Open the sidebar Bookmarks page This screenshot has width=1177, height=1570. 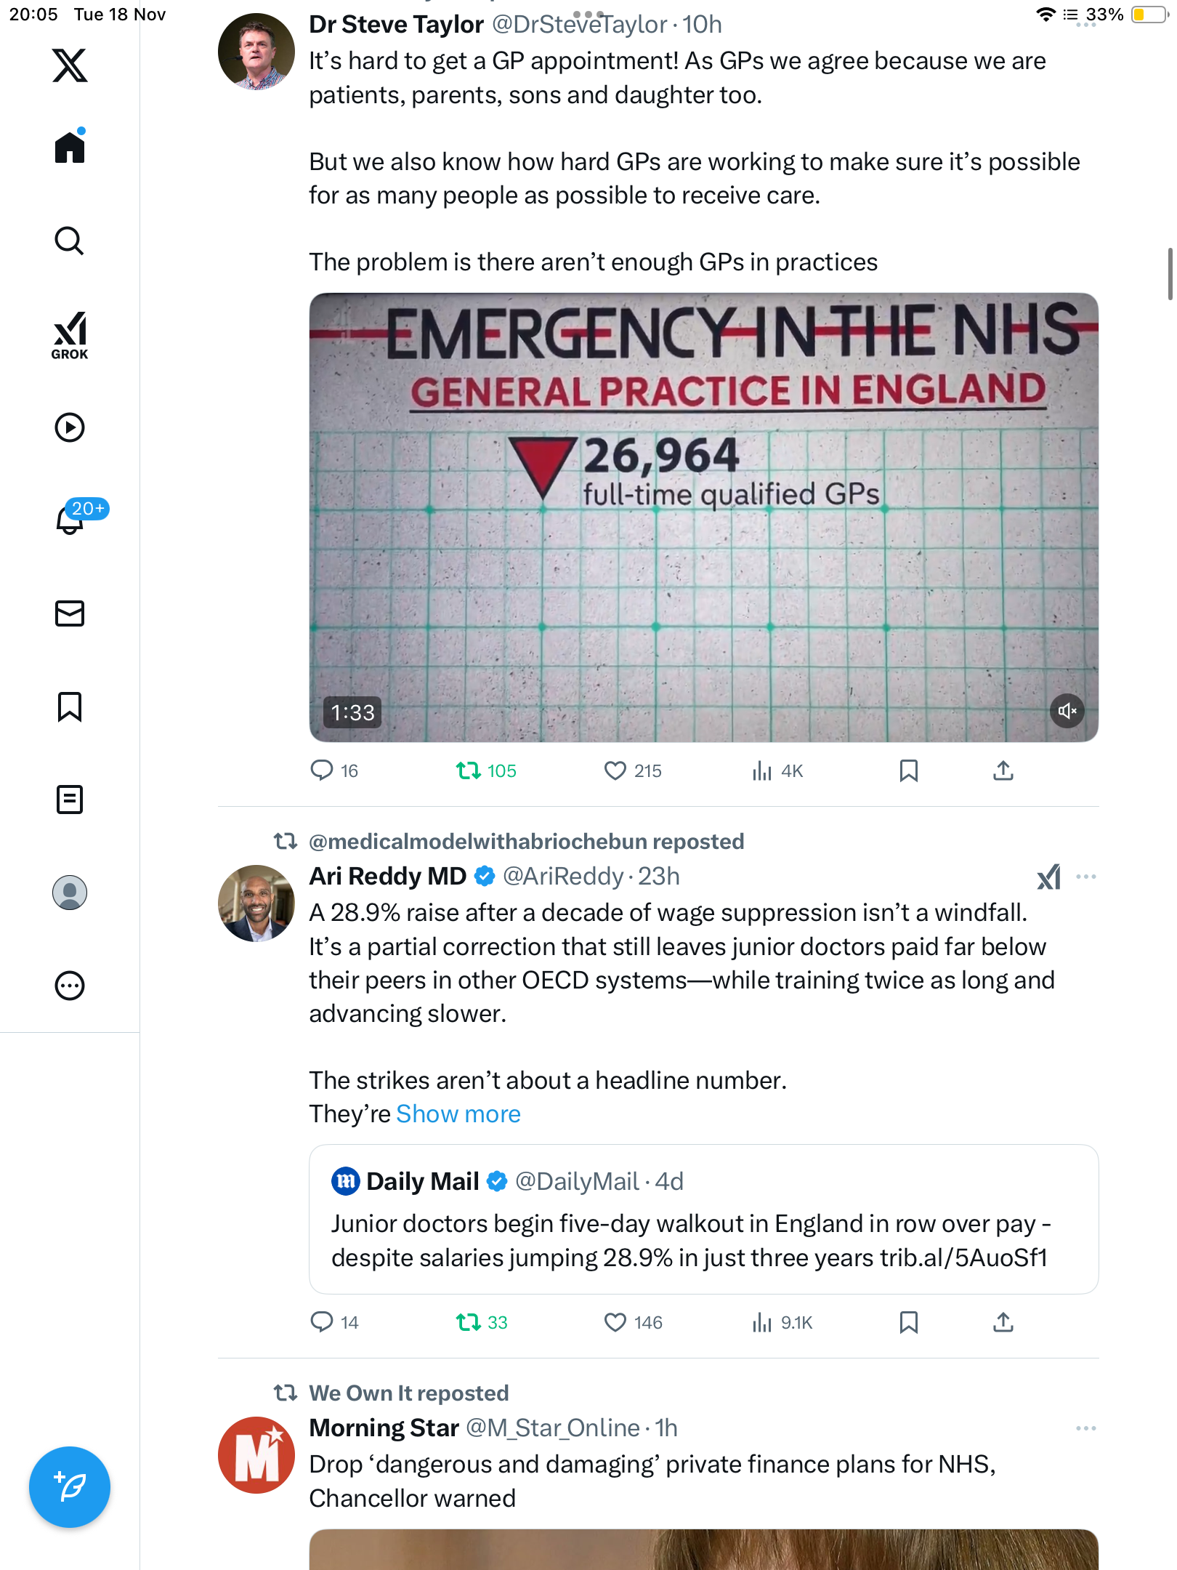point(70,706)
